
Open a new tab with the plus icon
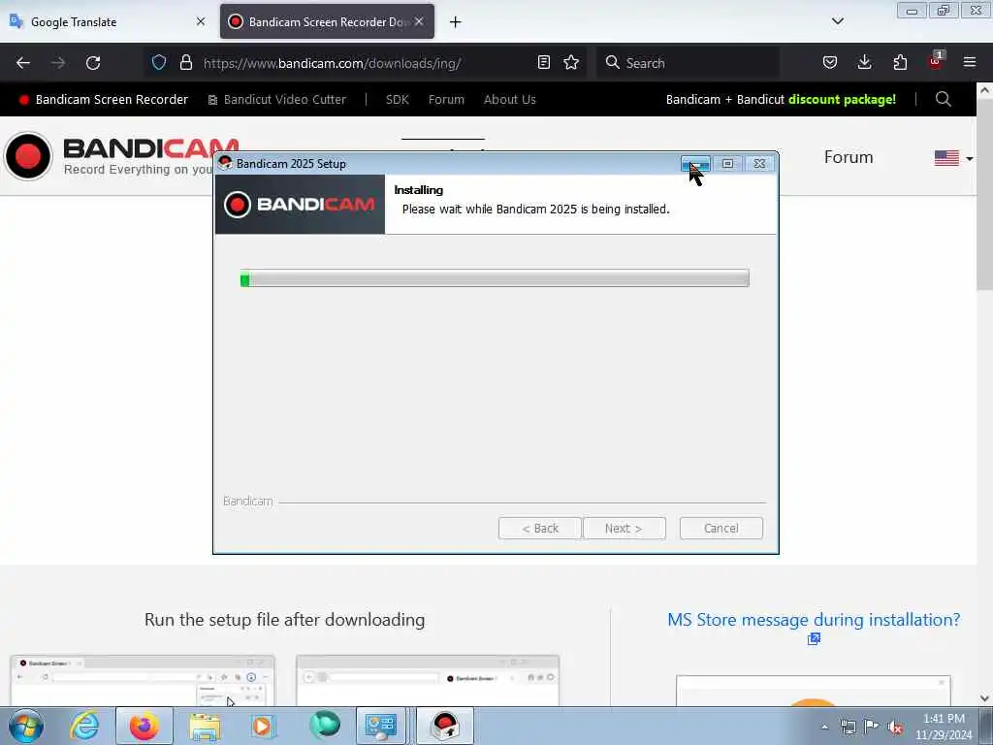coord(456,22)
